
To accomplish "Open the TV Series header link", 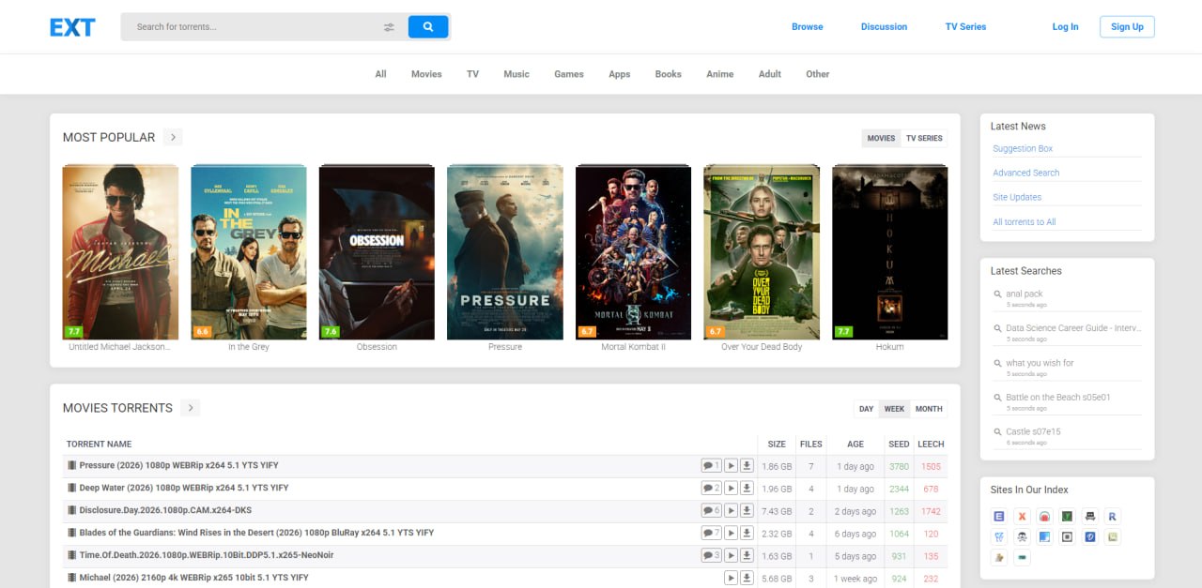I will (x=965, y=27).
